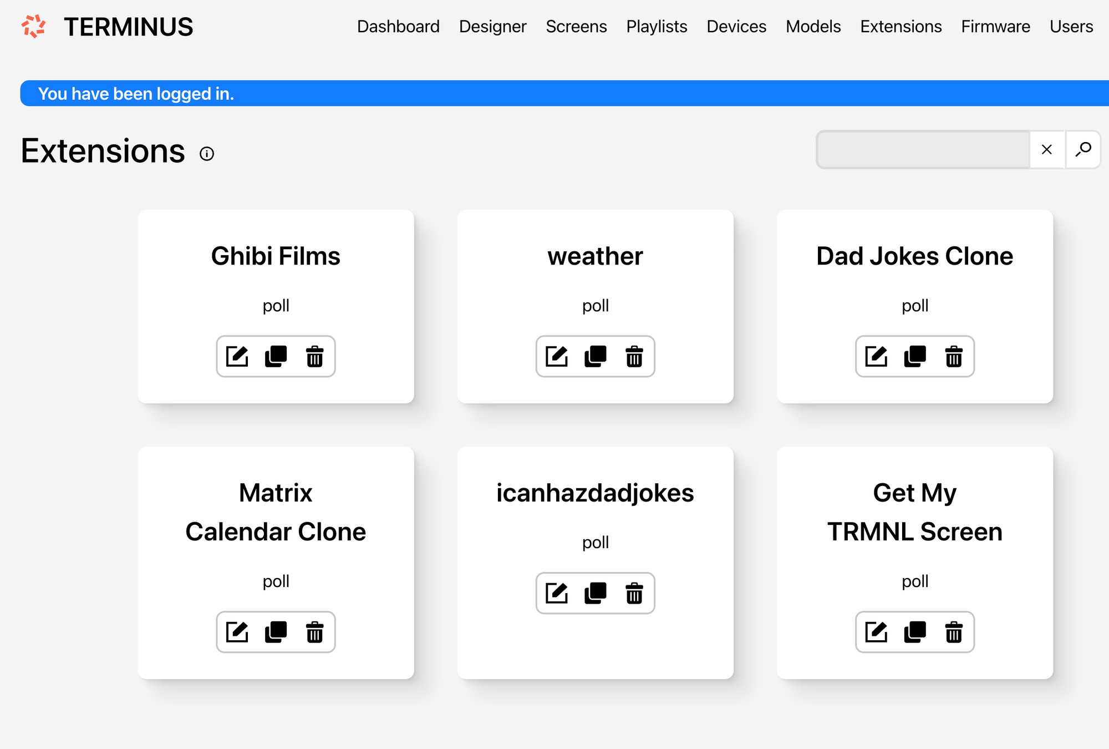Image resolution: width=1109 pixels, height=749 pixels.
Task: Delete the icanhazdadjokes extension
Action: tap(634, 593)
